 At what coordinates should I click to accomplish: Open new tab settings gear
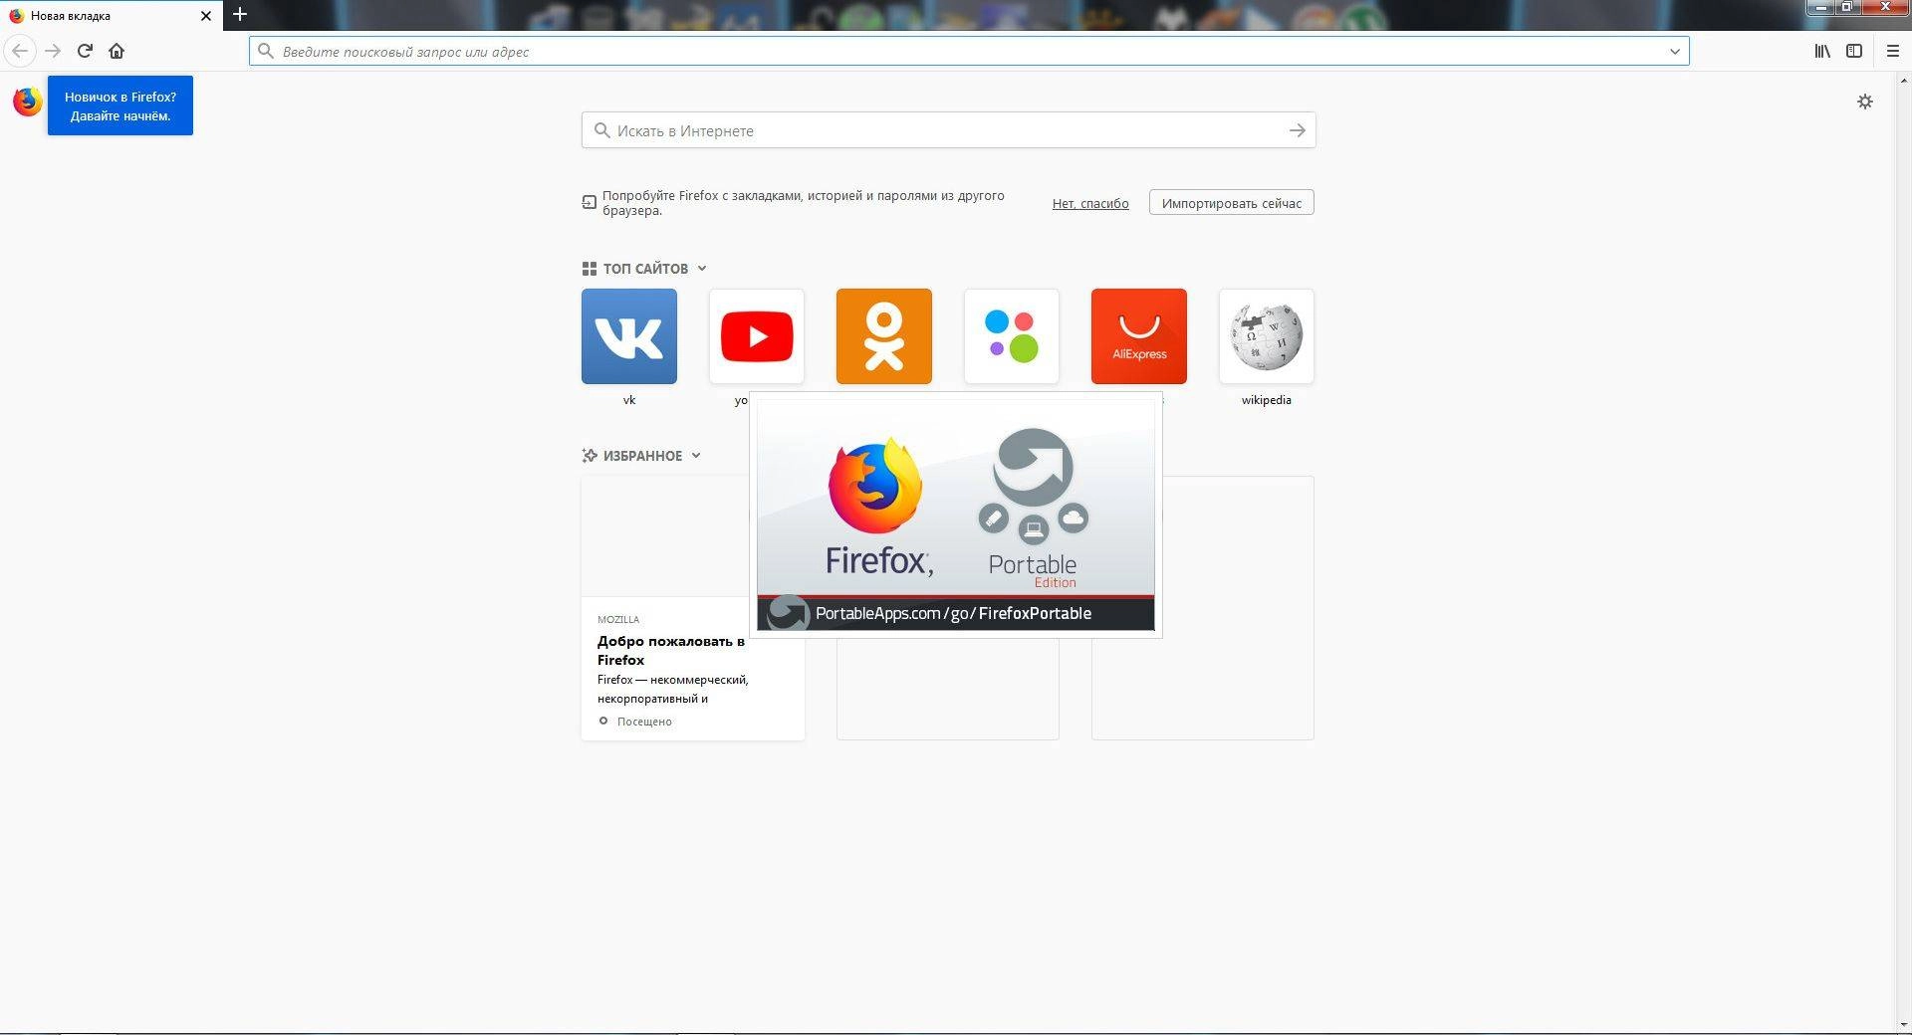[1865, 102]
